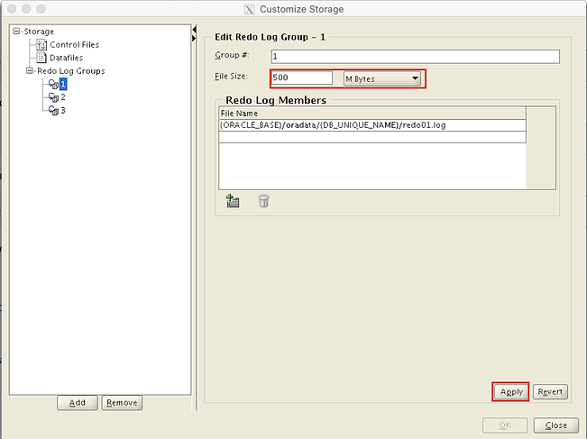Image resolution: width=587 pixels, height=439 pixels.
Task: Collapse the Redo Log Groups node
Action: [x=29, y=70]
